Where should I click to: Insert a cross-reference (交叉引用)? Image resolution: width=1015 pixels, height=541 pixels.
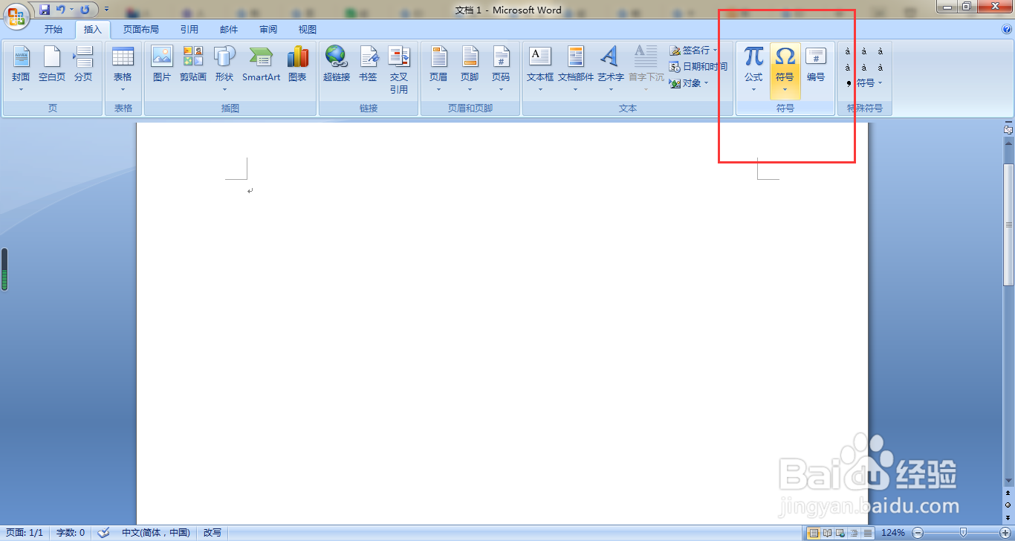point(399,70)
